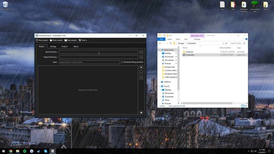Sort files by Name column
Image resolution: width=274 pixels, height=154 pixels.
185,47
